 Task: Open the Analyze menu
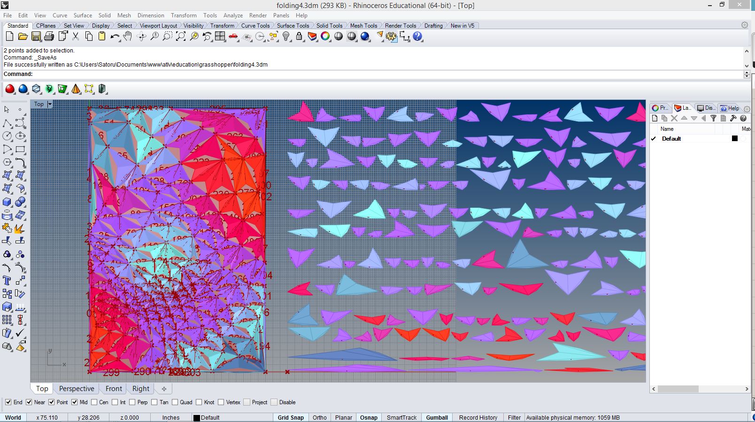coord(233,15)
